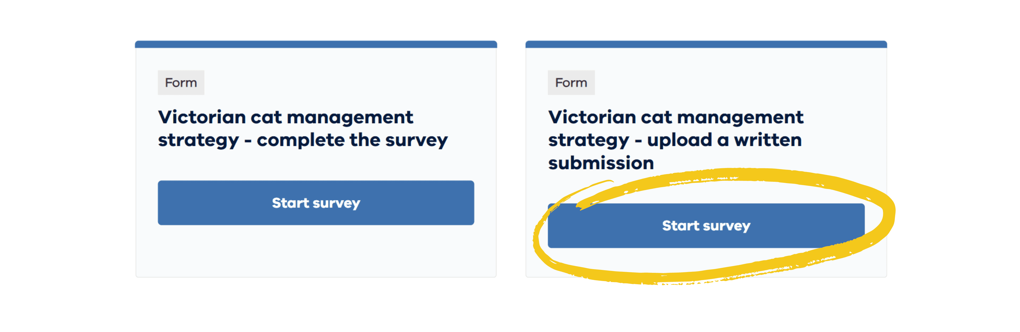Click the blue top bar of the left card
Image resolution: width=1020 pixels, height=332 pixels.
click(316, 44)
